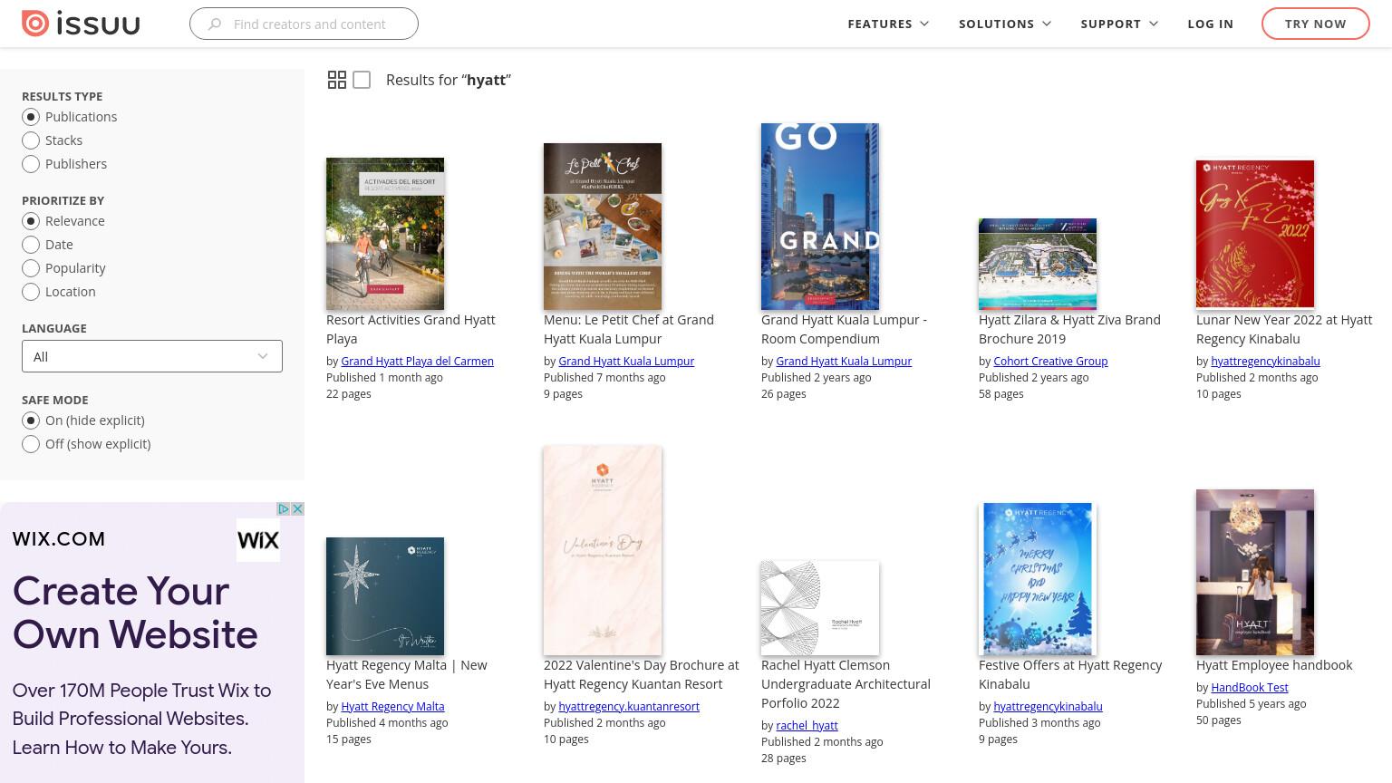Click the Issuu logo icon
The height and width of the screenshot is (783, 1392).
pos(35,24)
